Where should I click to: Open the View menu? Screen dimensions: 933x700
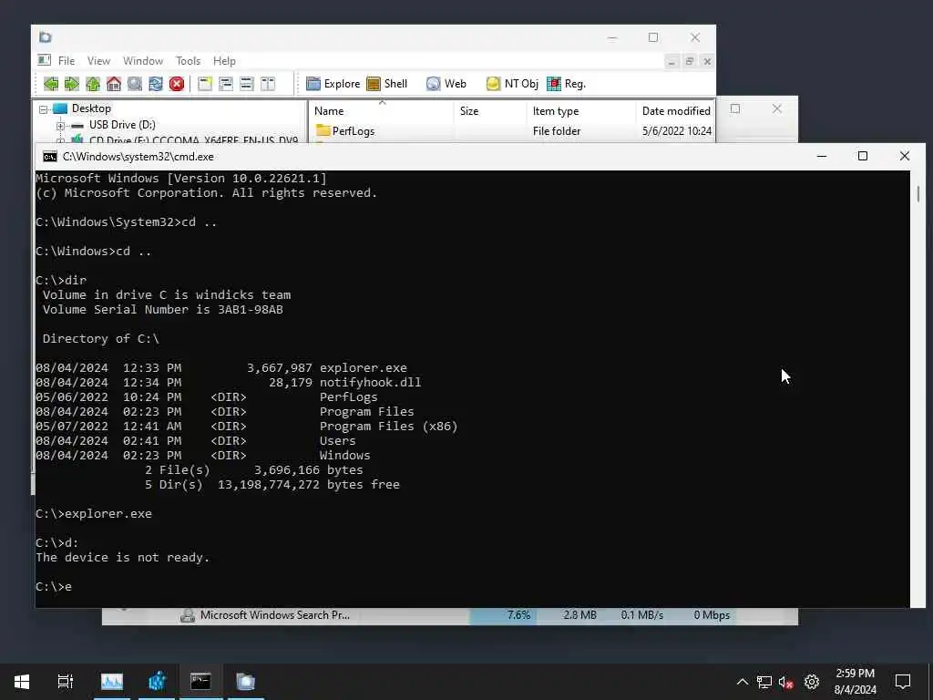pos(98,61)
